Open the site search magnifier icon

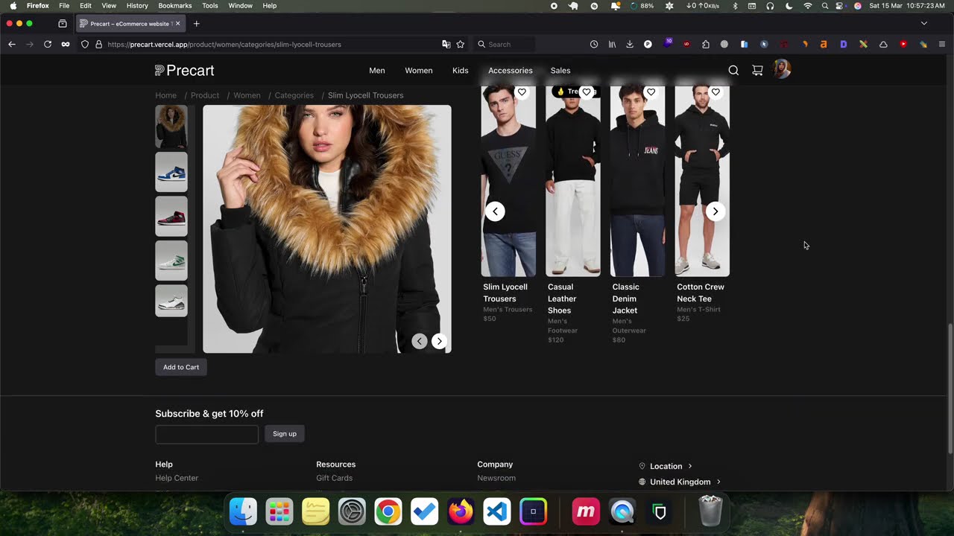click(733, 70)
